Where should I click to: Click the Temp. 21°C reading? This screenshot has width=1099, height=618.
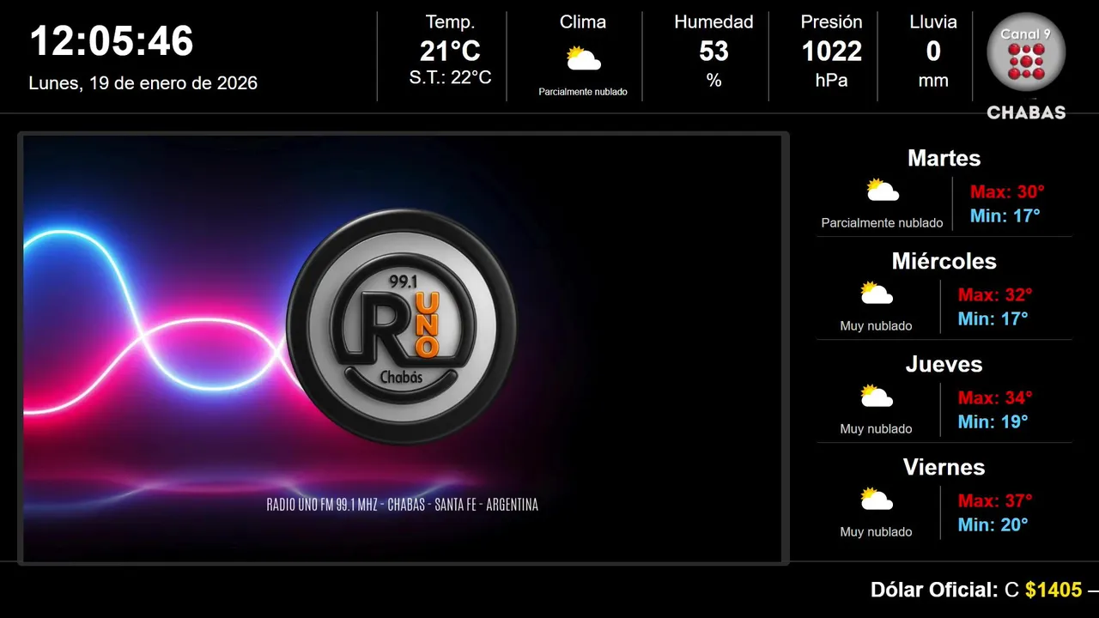(450, 51)
